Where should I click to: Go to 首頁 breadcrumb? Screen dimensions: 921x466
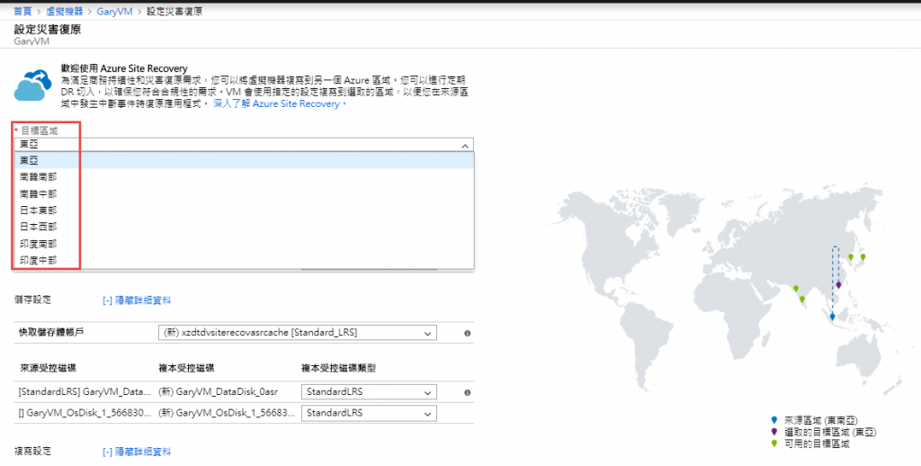(x=22, y=11)
